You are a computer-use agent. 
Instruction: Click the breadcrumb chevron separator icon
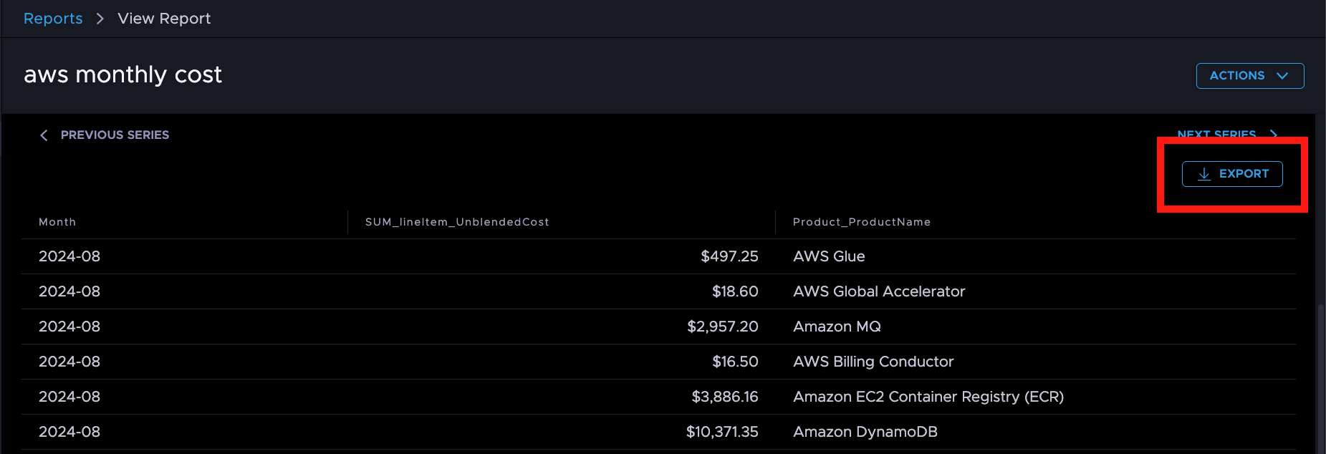(100, 19)
